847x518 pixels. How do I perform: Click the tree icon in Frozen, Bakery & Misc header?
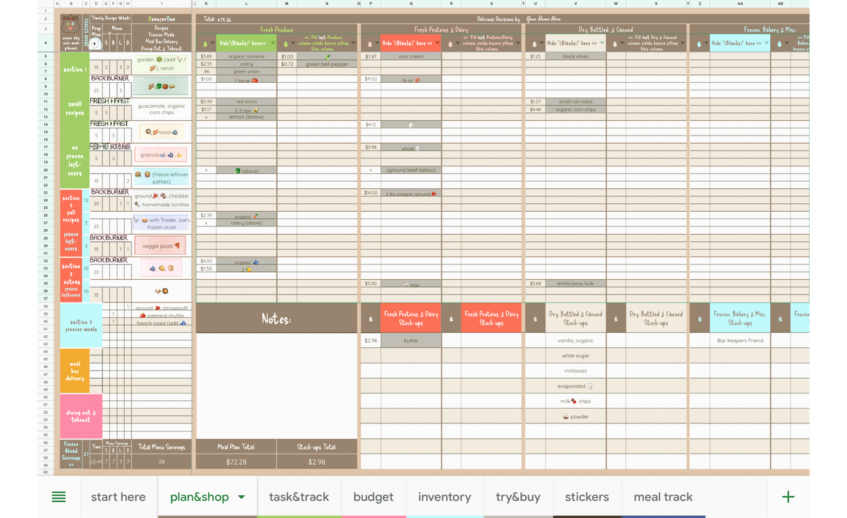click(699, 43)
